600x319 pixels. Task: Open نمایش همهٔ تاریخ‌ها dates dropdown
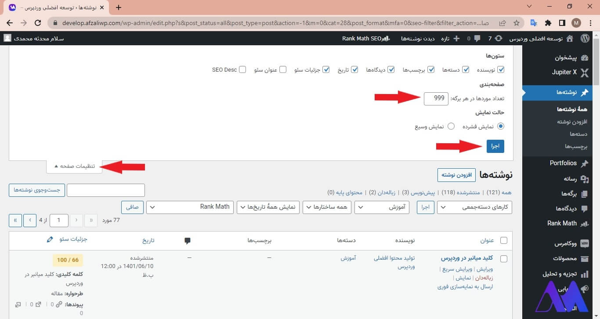(x=268, y=207)
